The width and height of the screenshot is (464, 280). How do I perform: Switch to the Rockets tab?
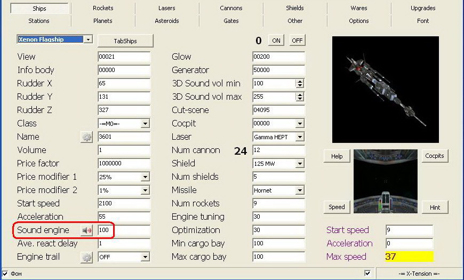coord(103,8)
